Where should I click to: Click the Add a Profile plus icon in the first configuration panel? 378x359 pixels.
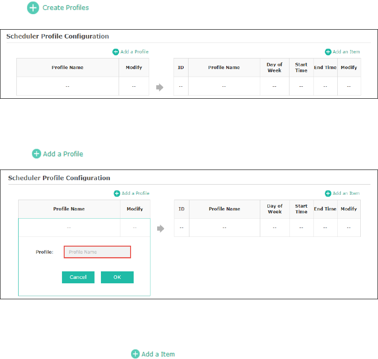[116, 52]
